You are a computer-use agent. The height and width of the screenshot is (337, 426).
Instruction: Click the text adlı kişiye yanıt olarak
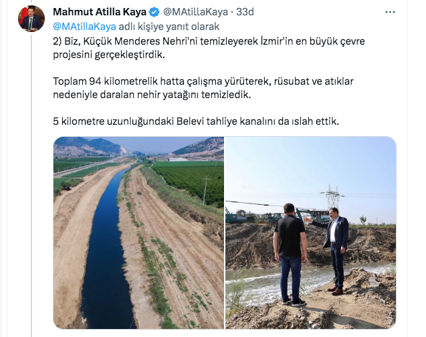click(169, 27)
